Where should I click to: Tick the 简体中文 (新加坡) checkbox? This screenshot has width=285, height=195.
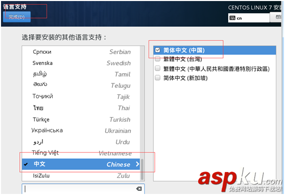pos(158,78)
